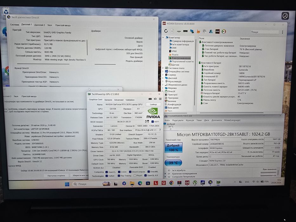The image size is (296, 222).
Task: Expand the Мультимедіа tree node
Action: (163, 82)
